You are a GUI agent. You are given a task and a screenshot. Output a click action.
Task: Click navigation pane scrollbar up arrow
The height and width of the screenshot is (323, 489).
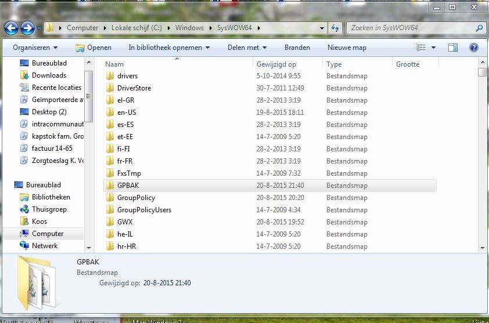[89, 62]
